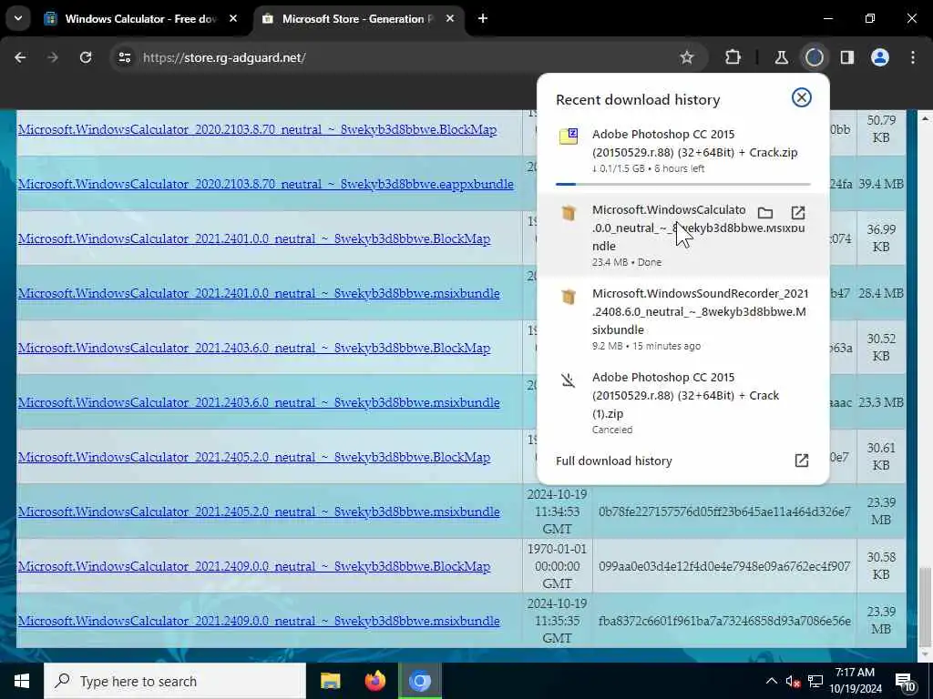Screen dimensions: 933x699
Task: Click Chrome icon in taskbar
Action: (419, 681)
